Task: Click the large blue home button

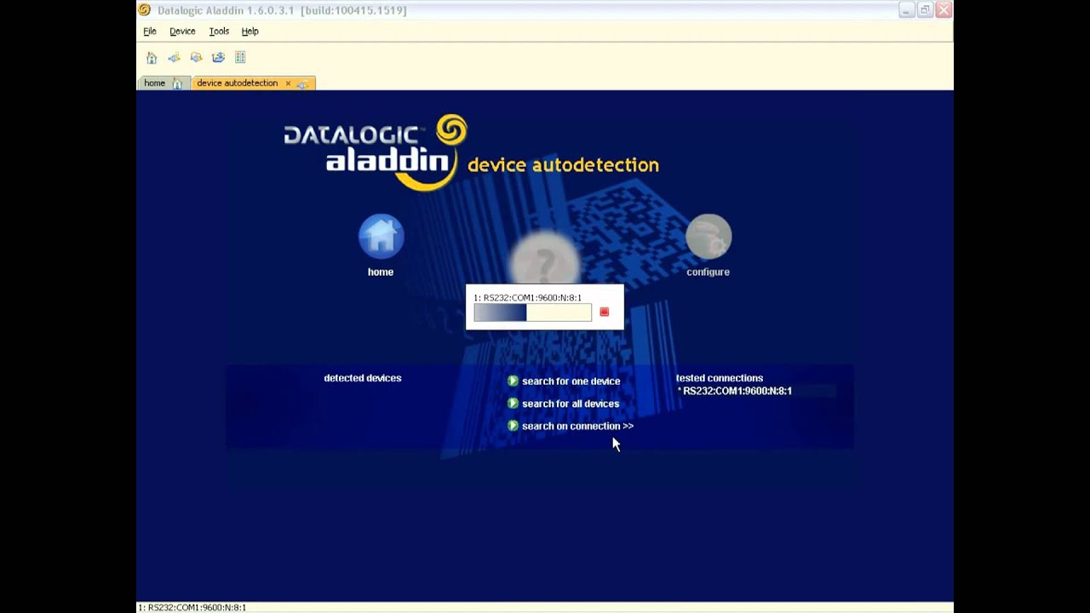Action: click(x=381, y=237)
